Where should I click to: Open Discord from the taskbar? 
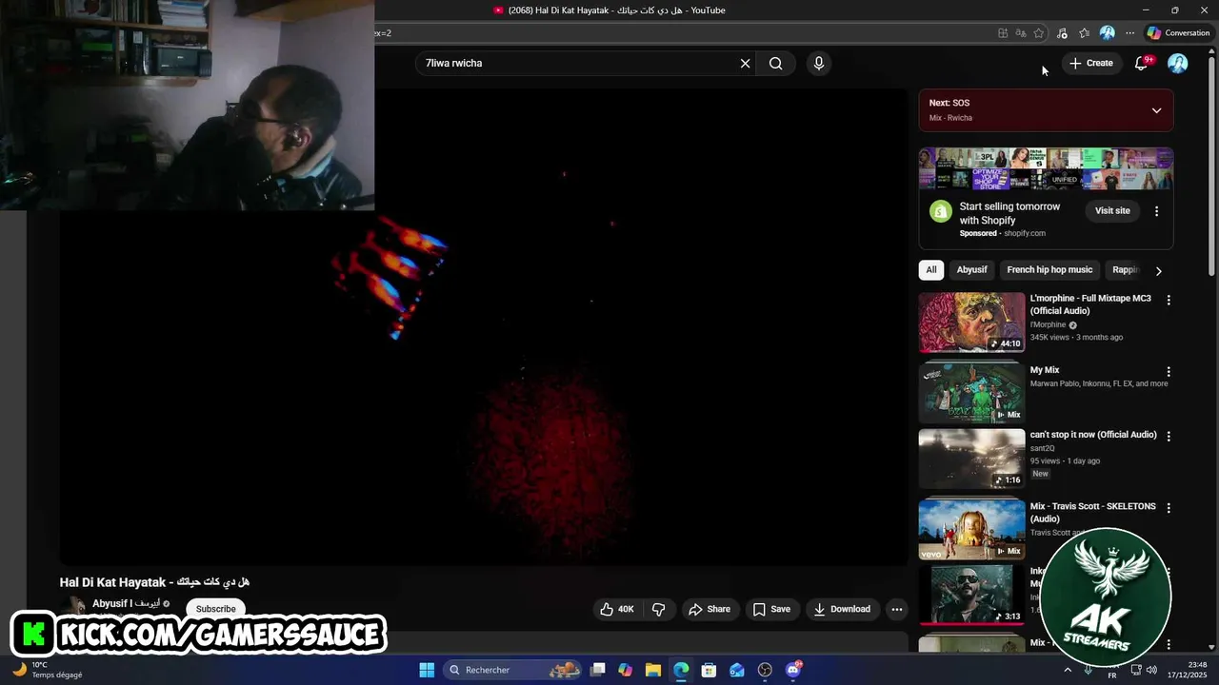tap(793, 670)
